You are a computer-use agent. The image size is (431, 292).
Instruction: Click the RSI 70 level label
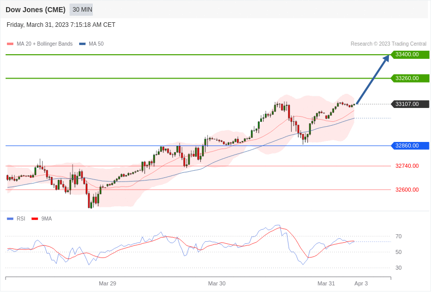pyautogui.click(x=398, y=236)
